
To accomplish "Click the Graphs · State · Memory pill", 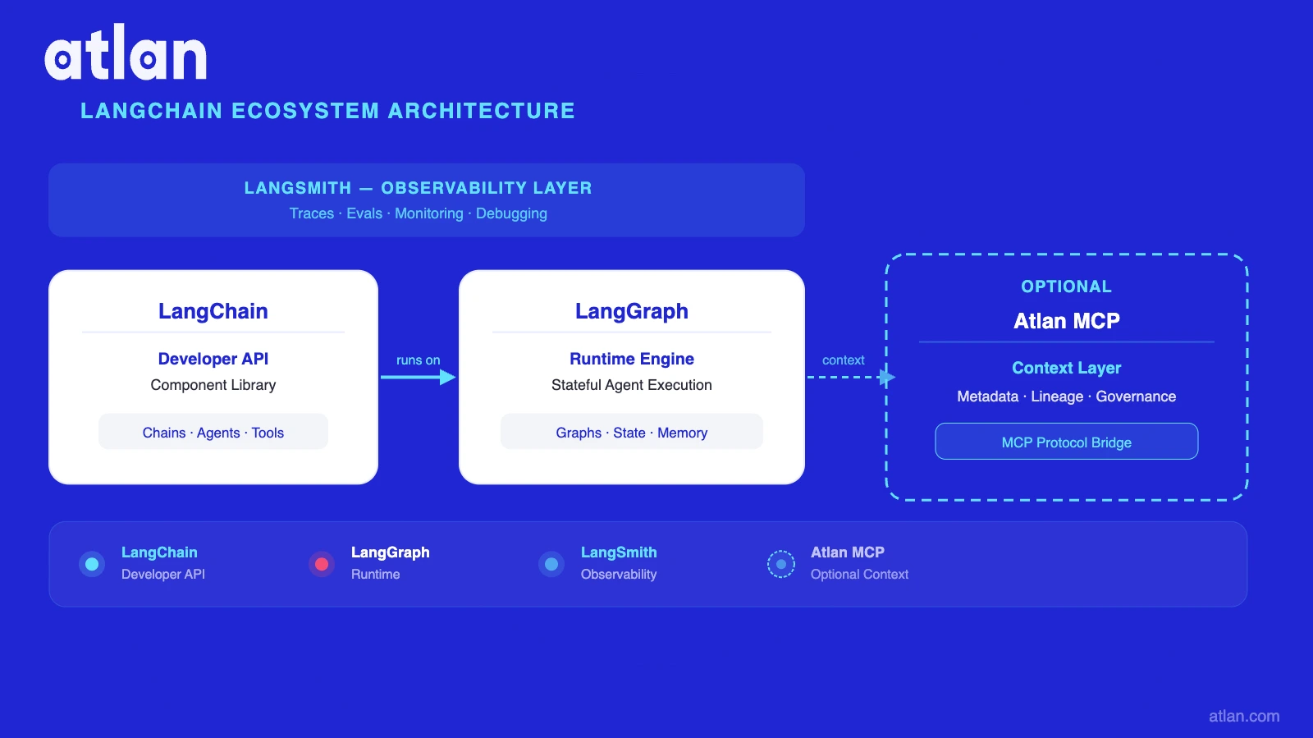I will 632,432.
